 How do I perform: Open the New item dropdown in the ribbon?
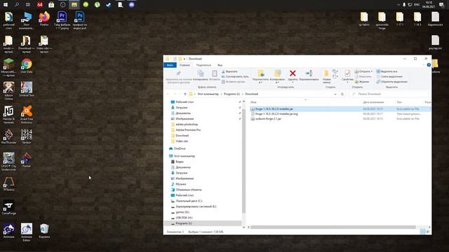335,71
